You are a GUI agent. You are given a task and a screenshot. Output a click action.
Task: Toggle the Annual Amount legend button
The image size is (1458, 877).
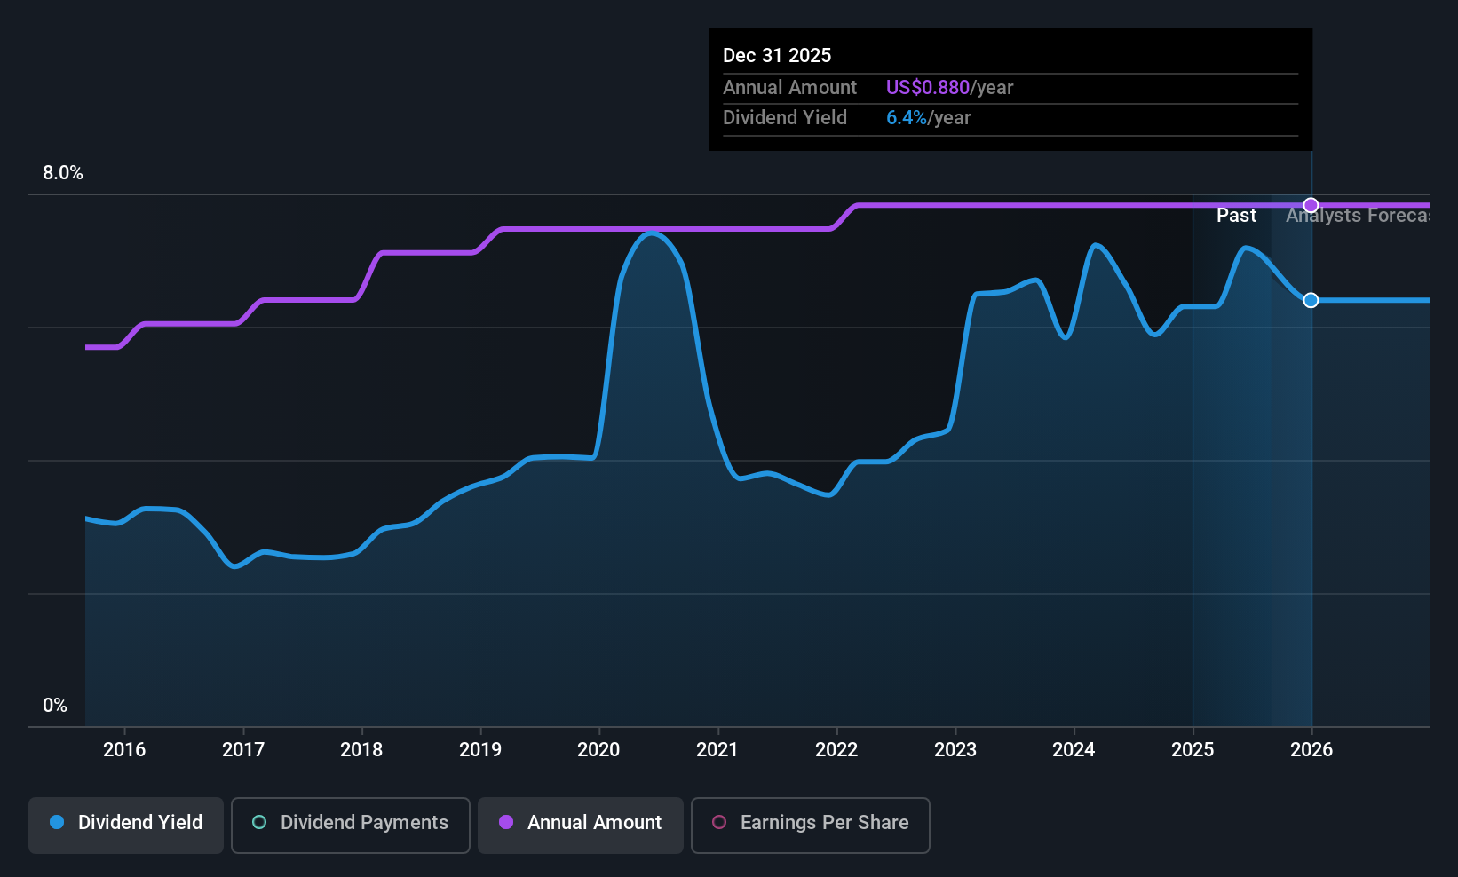click(581, 825)
